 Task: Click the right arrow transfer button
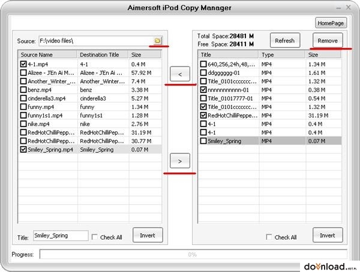pos(180,161)
